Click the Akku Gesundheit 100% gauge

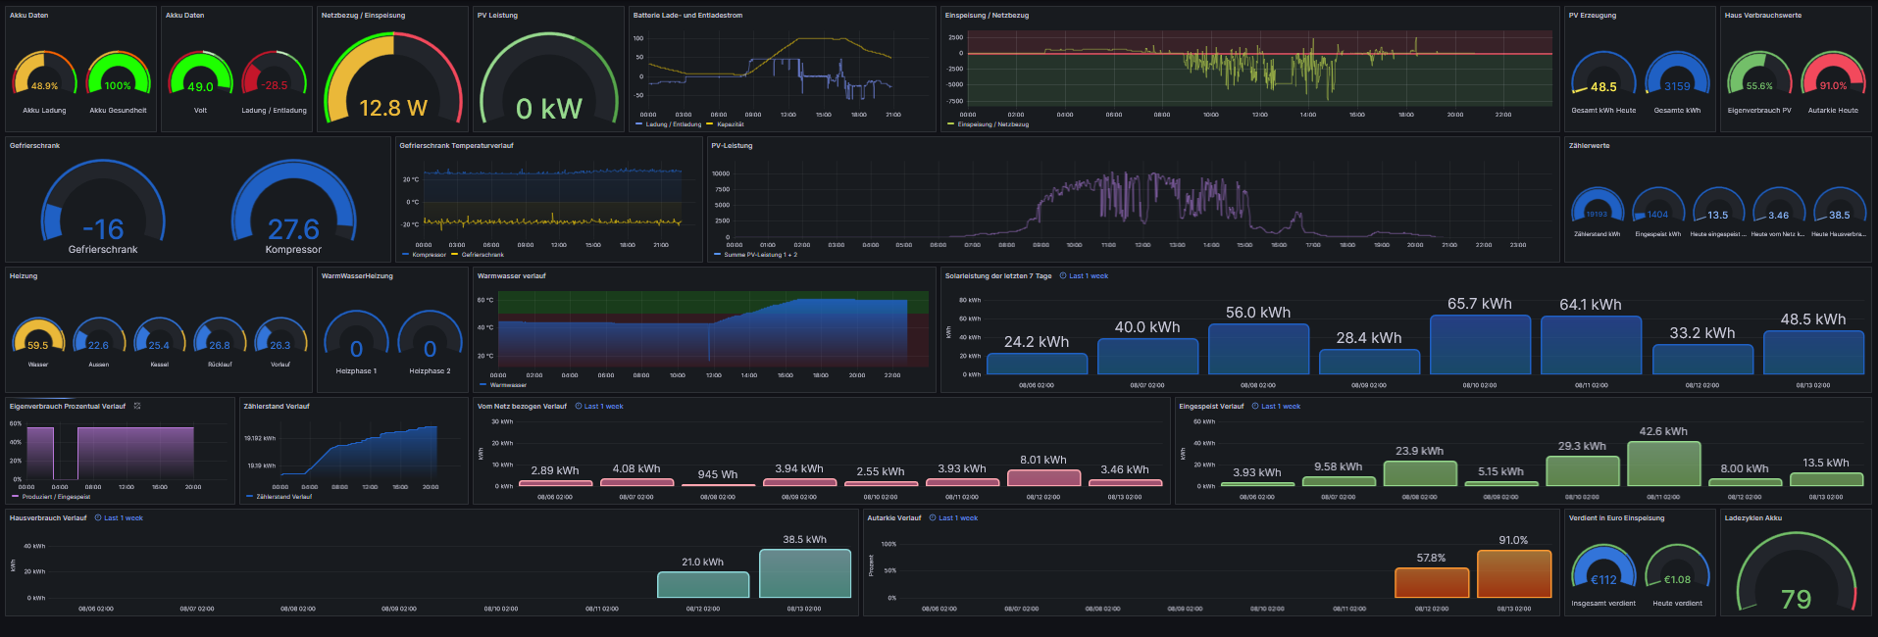click(x=118, y=77)
